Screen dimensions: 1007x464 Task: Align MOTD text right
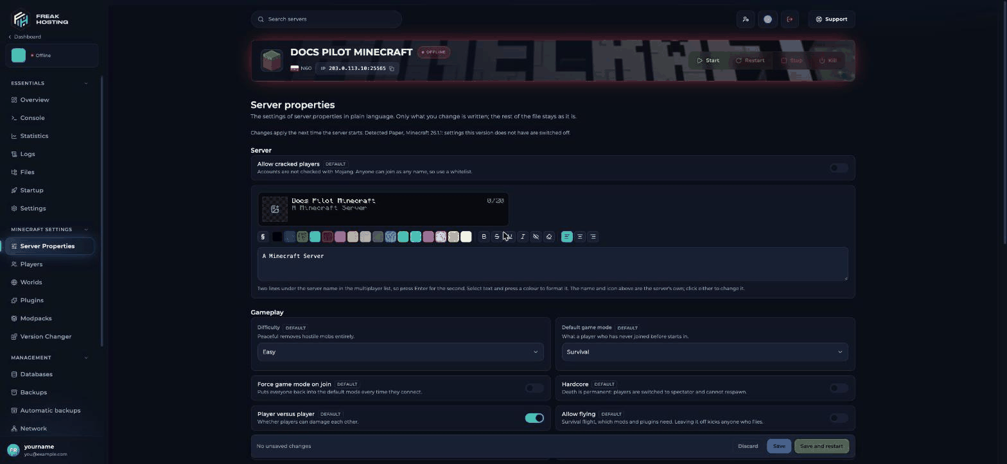pyautogui.click(x=593, y=237)
